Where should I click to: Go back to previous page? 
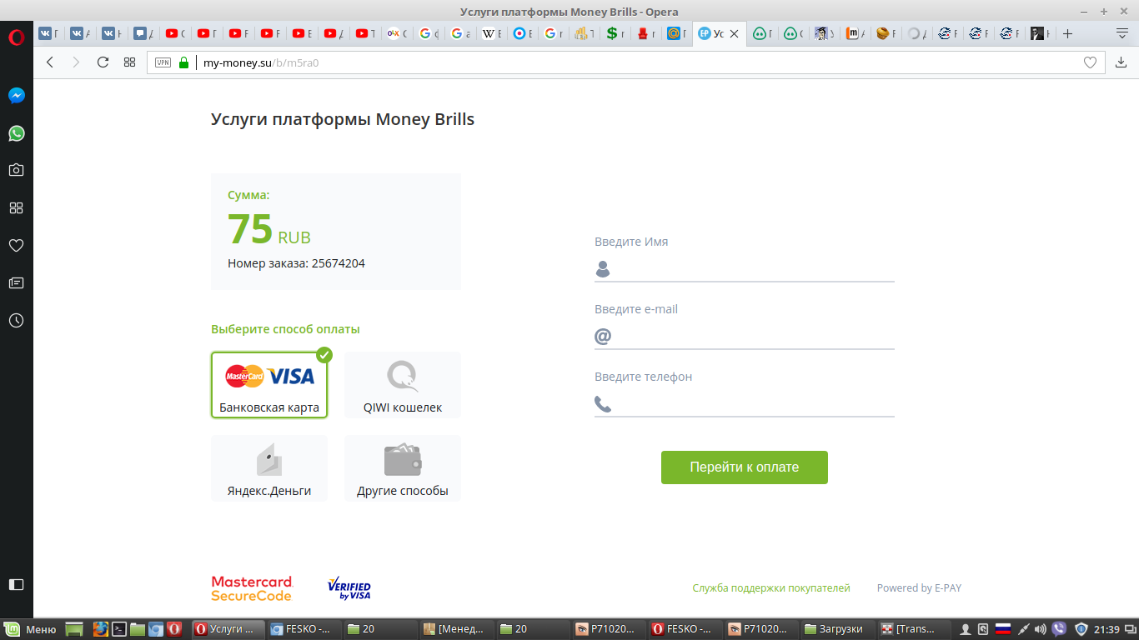pos(50,62)
